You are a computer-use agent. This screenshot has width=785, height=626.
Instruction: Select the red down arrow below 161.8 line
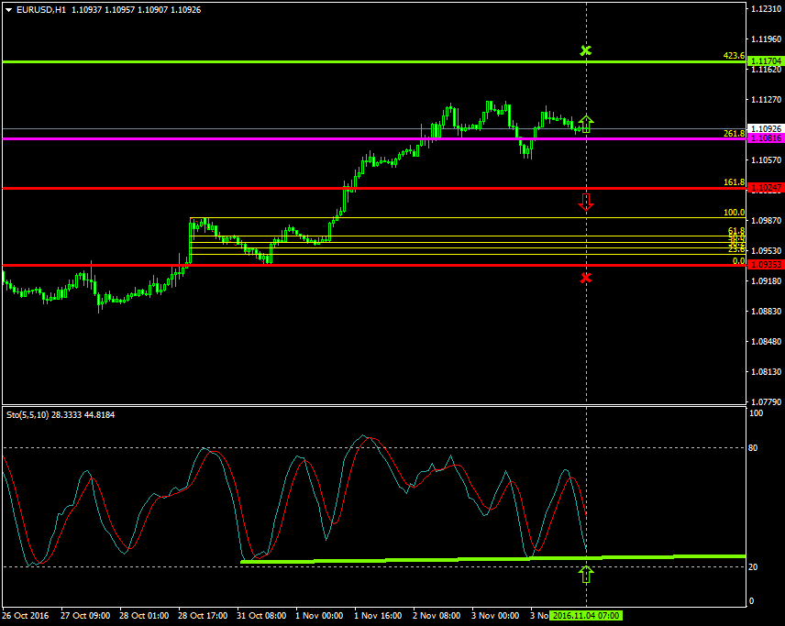[586, 203]
